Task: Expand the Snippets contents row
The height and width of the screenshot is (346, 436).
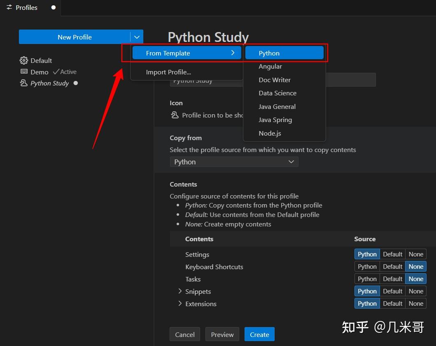Action: (180, 291)
